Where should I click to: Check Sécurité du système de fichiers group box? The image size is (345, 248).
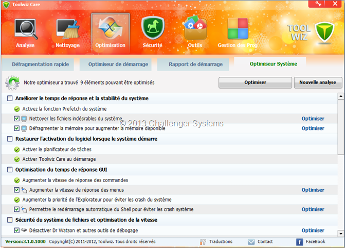pos(10,220)
